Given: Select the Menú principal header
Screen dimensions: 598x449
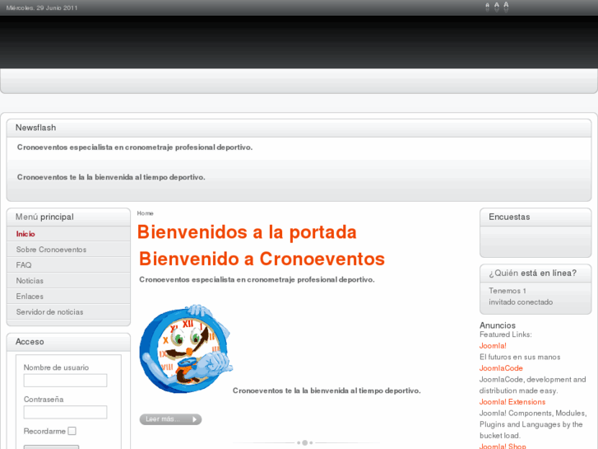Looking at the screenshot, I should tap(68, 217).
